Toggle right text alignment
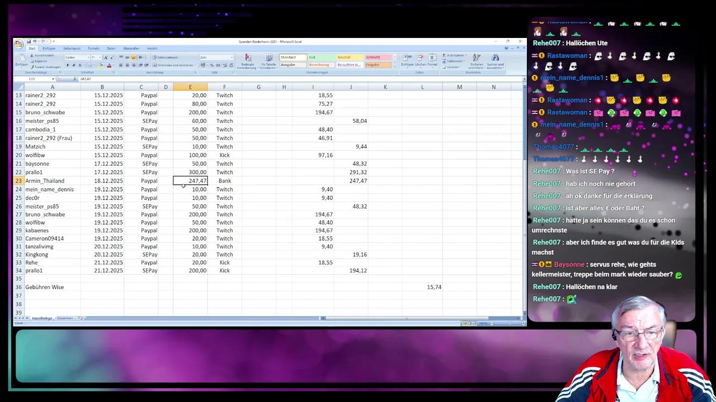Viewport: 716px width, 402px height. [x=134, y=65]
